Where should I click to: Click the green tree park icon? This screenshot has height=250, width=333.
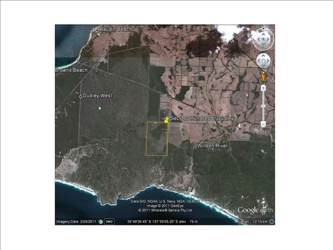pos(99,108)
